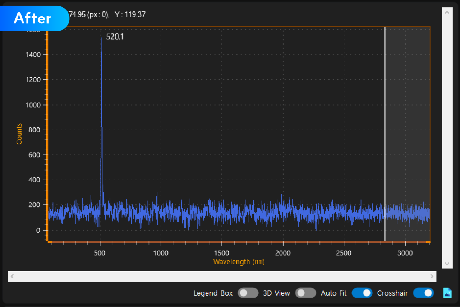
Task: Click the vertical scrollbar up arrow
Action: [447, 12]
